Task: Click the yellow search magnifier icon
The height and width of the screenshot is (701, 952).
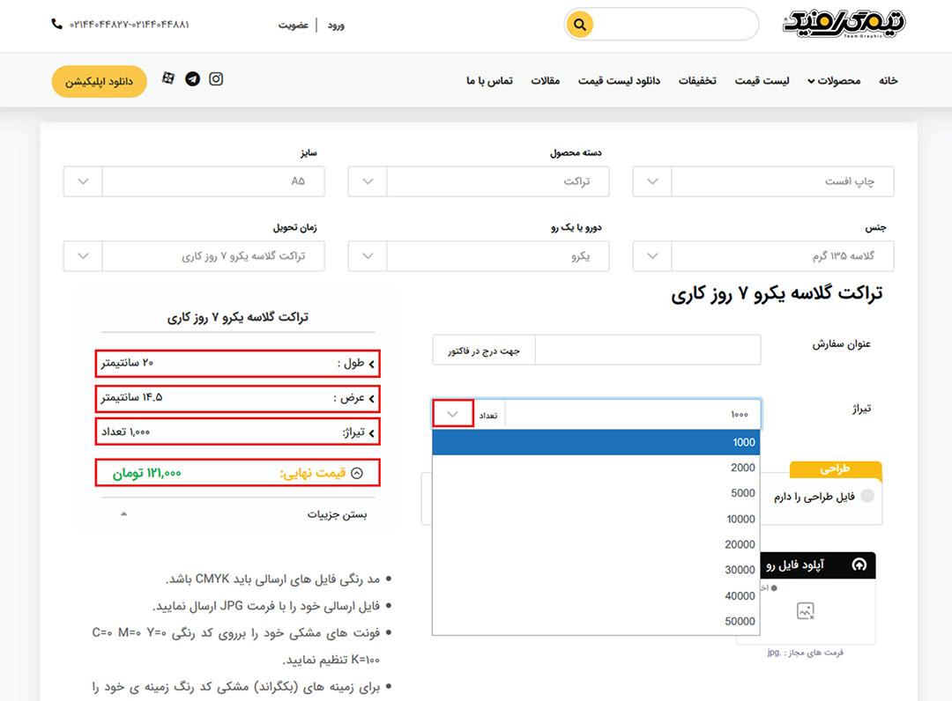Action: coord(579,25)
